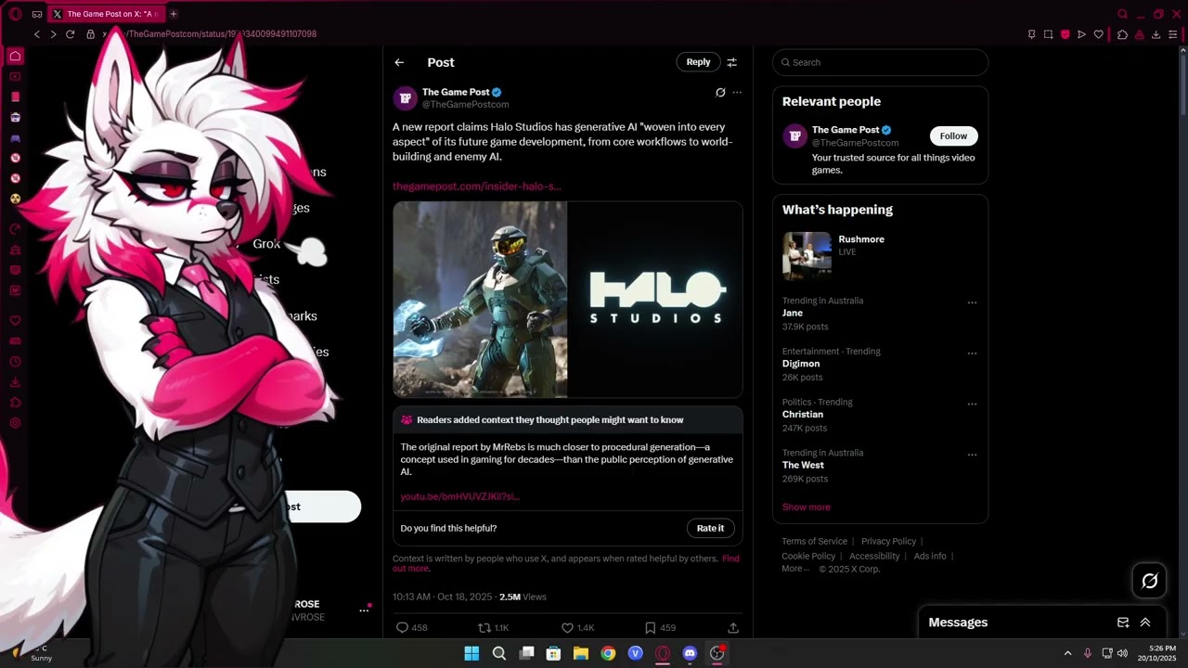Show hidden system tray icons chevron
This screenshot has width=1188, height=668.
[x=1067, y=653]
